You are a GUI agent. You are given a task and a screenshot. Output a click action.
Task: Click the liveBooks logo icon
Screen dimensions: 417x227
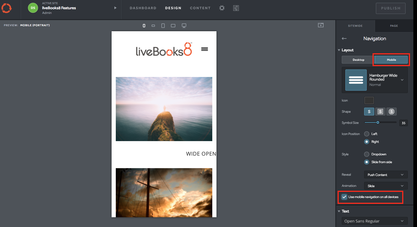pyautogui.click(x=6, y=8)
